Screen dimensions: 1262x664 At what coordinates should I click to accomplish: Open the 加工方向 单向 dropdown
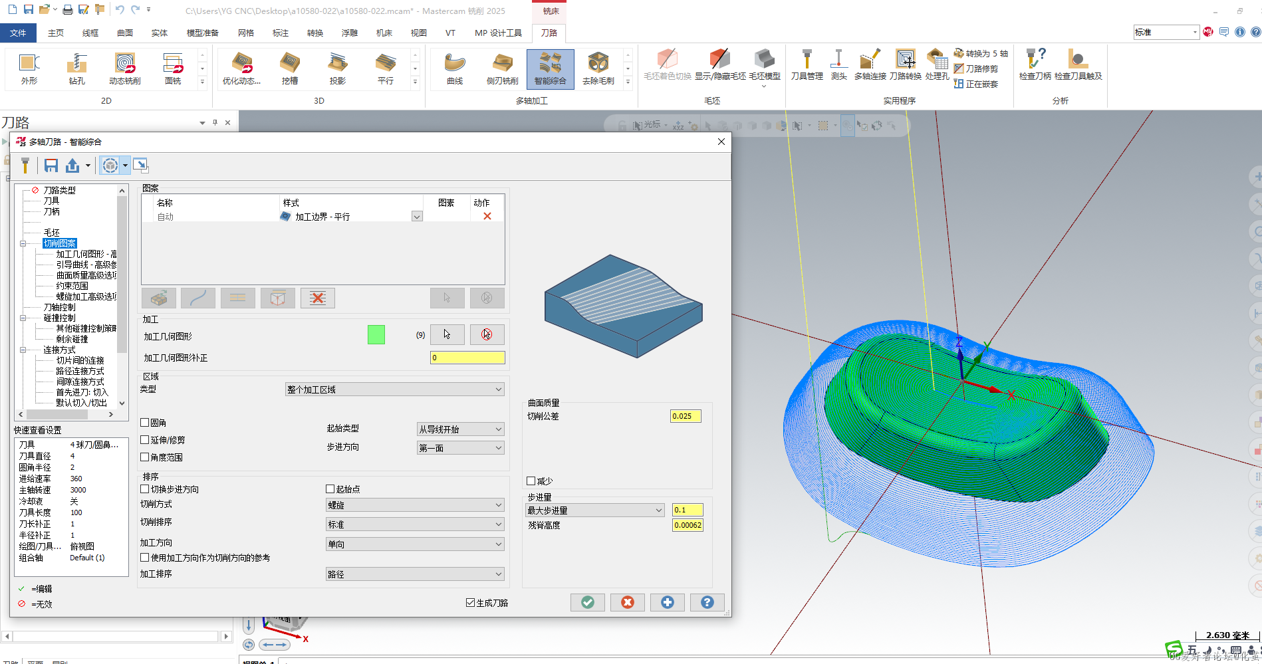415,544
